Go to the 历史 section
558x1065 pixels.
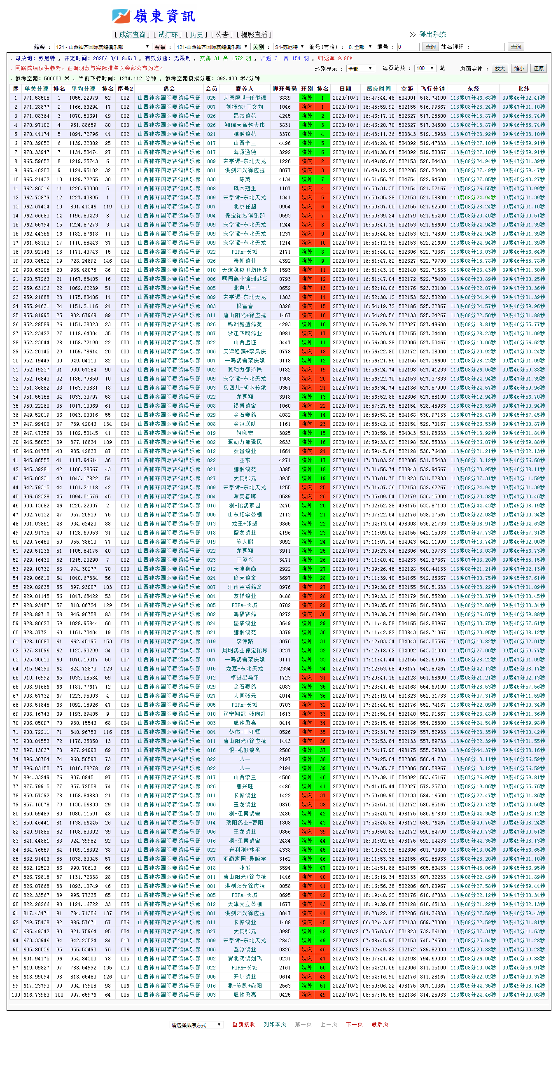197,35
